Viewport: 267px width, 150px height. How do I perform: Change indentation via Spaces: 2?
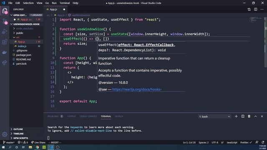click(x=204, y=142)
